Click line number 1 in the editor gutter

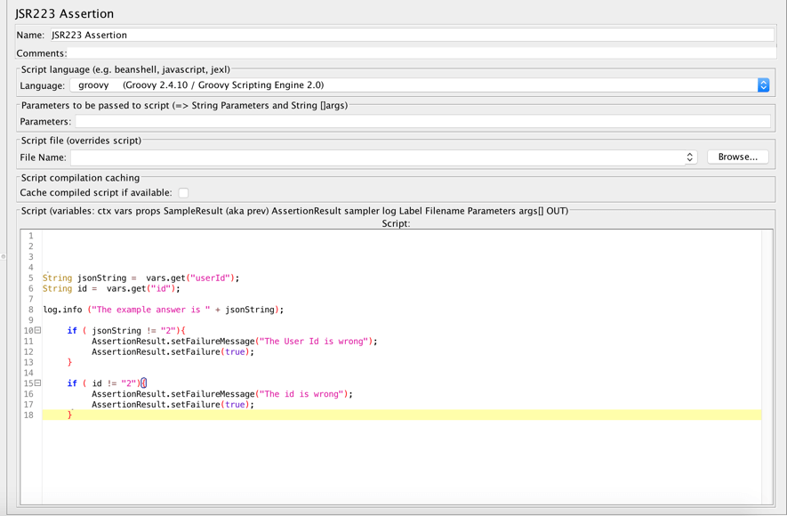click(x=33, y=235)
